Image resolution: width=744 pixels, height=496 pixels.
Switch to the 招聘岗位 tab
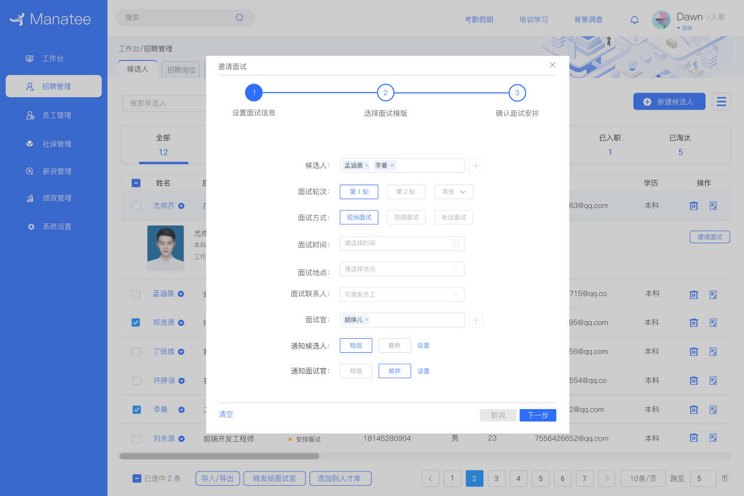point(180,69)
